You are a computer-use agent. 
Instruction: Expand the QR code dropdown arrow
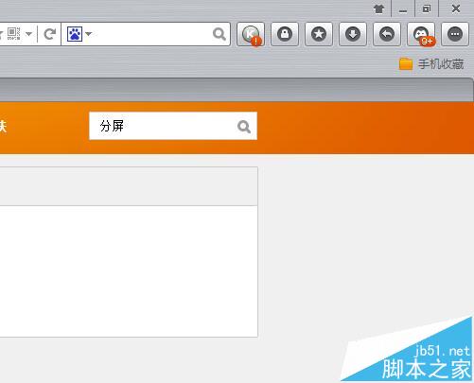[28, 34]
